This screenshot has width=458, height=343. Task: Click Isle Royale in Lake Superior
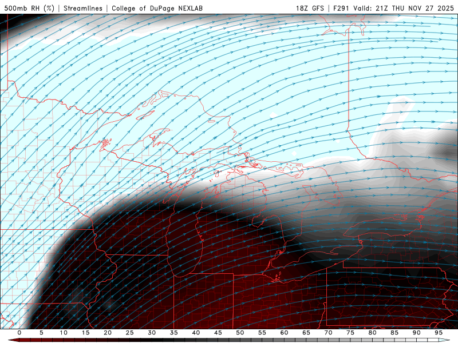click(145, 115)
